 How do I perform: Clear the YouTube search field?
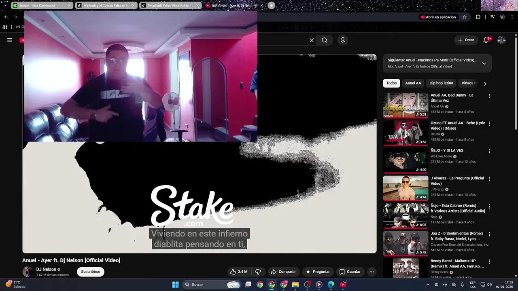pos(312,40)
